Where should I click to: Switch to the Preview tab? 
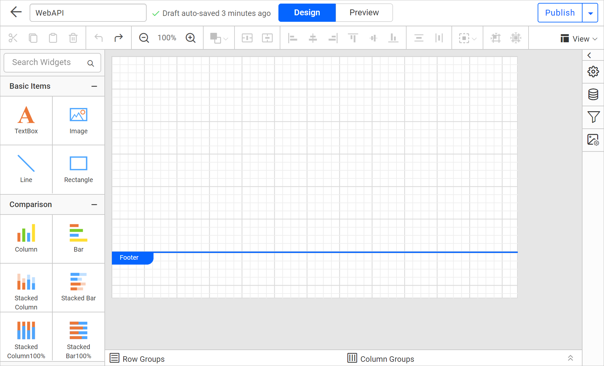click(x=364, y=12)
